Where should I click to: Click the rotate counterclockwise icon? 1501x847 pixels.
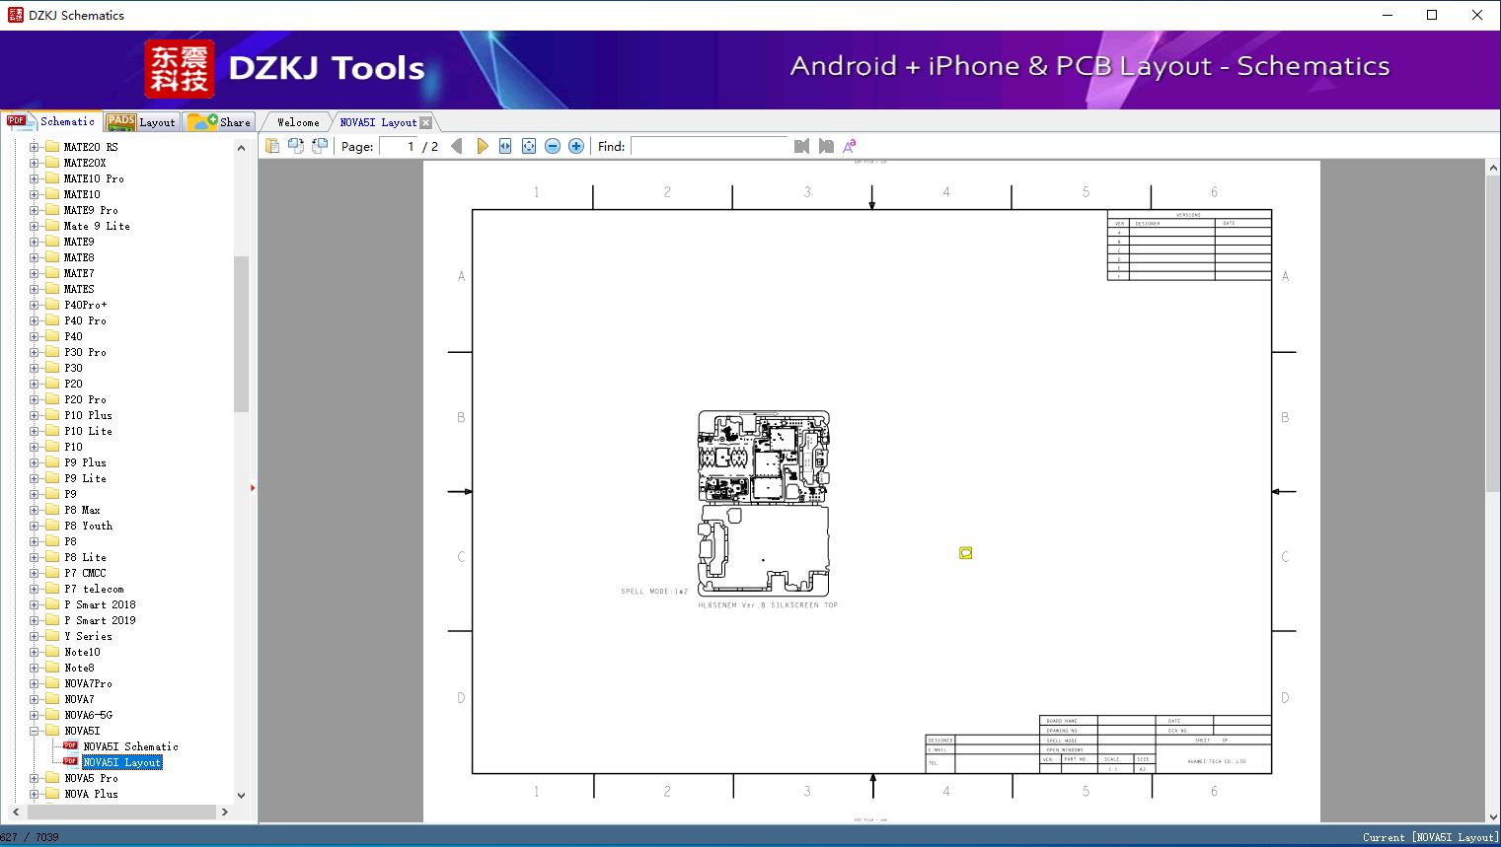[295, 146]
